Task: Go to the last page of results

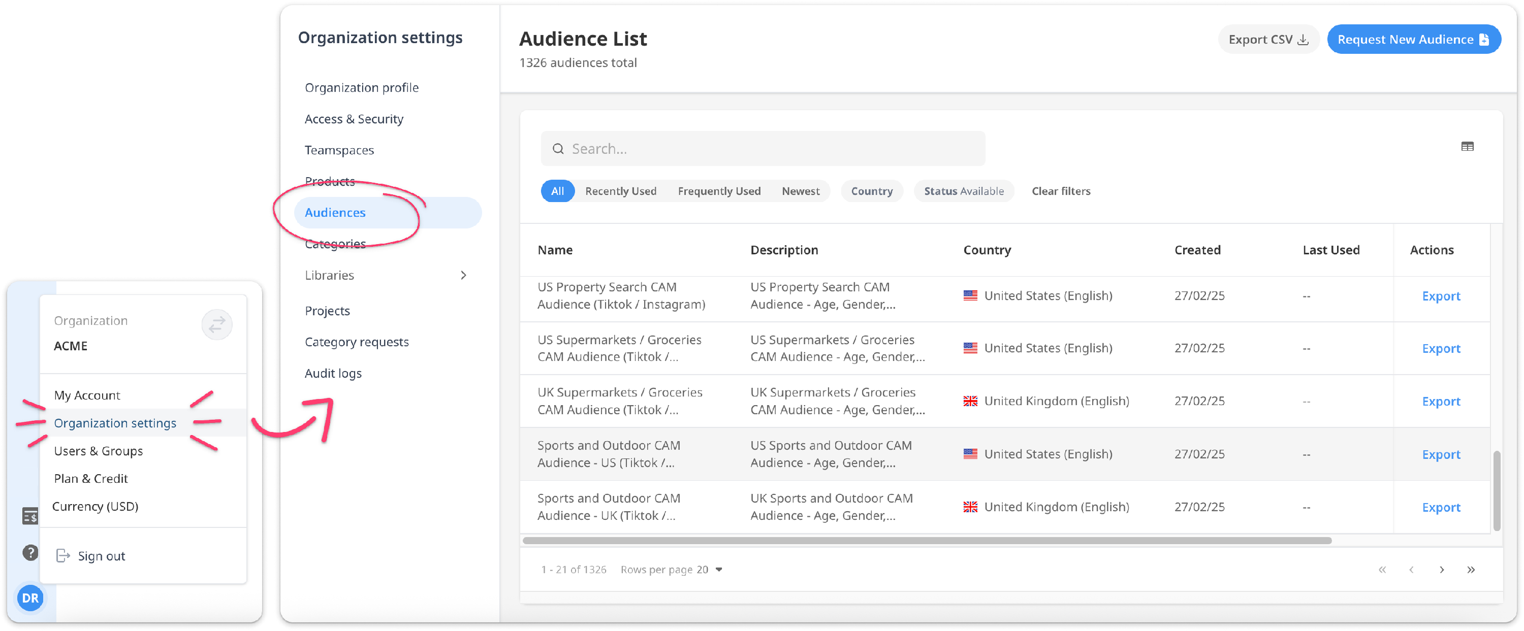Action: click(1470, 570)
